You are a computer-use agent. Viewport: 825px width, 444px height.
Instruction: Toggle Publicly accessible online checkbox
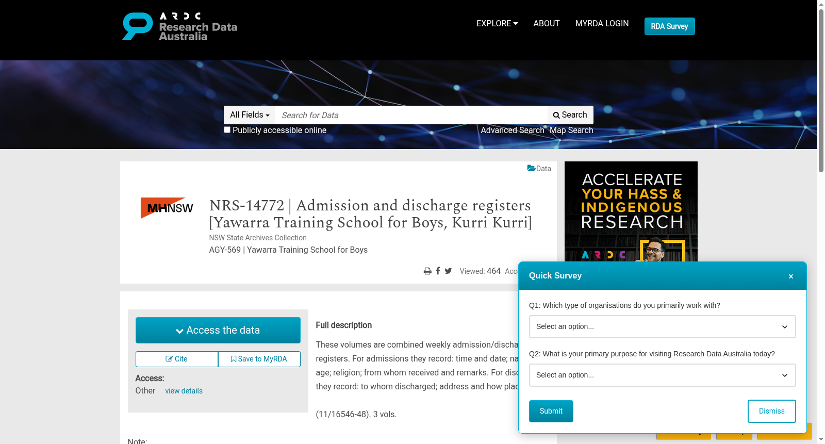tap(227, 130)
